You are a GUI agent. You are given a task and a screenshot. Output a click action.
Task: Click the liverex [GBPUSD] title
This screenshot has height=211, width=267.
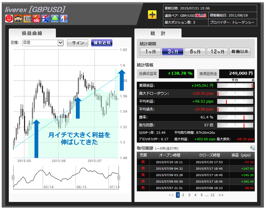tap(35, 10)
